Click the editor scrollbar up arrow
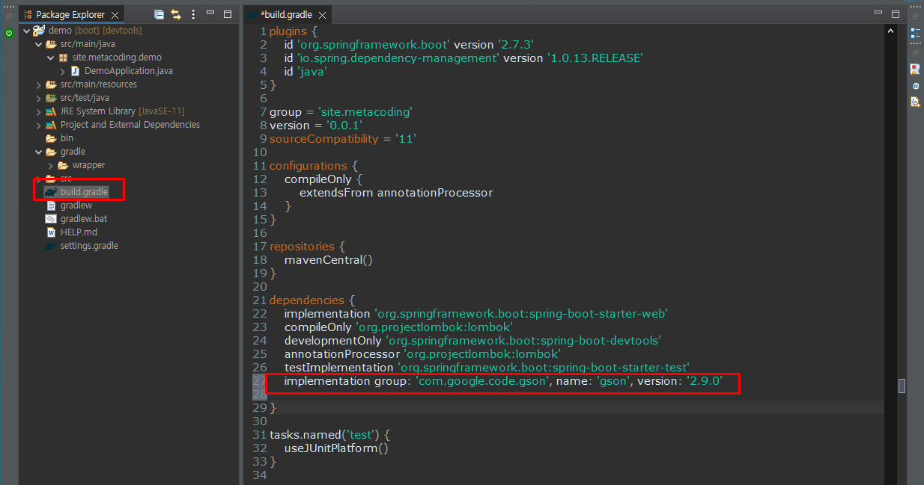The width and height of the screenshot is (924, 485). coord(890,31)
